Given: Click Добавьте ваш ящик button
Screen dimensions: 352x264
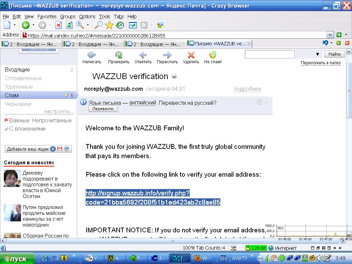Looking at the screenshot, I should [38, 149].
